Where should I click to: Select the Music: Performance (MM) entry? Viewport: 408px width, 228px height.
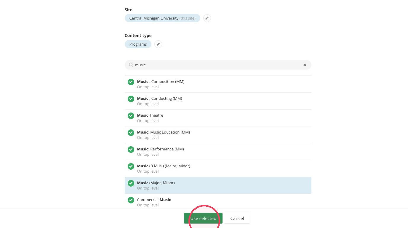pyautogui.click(x=218, y=152)
